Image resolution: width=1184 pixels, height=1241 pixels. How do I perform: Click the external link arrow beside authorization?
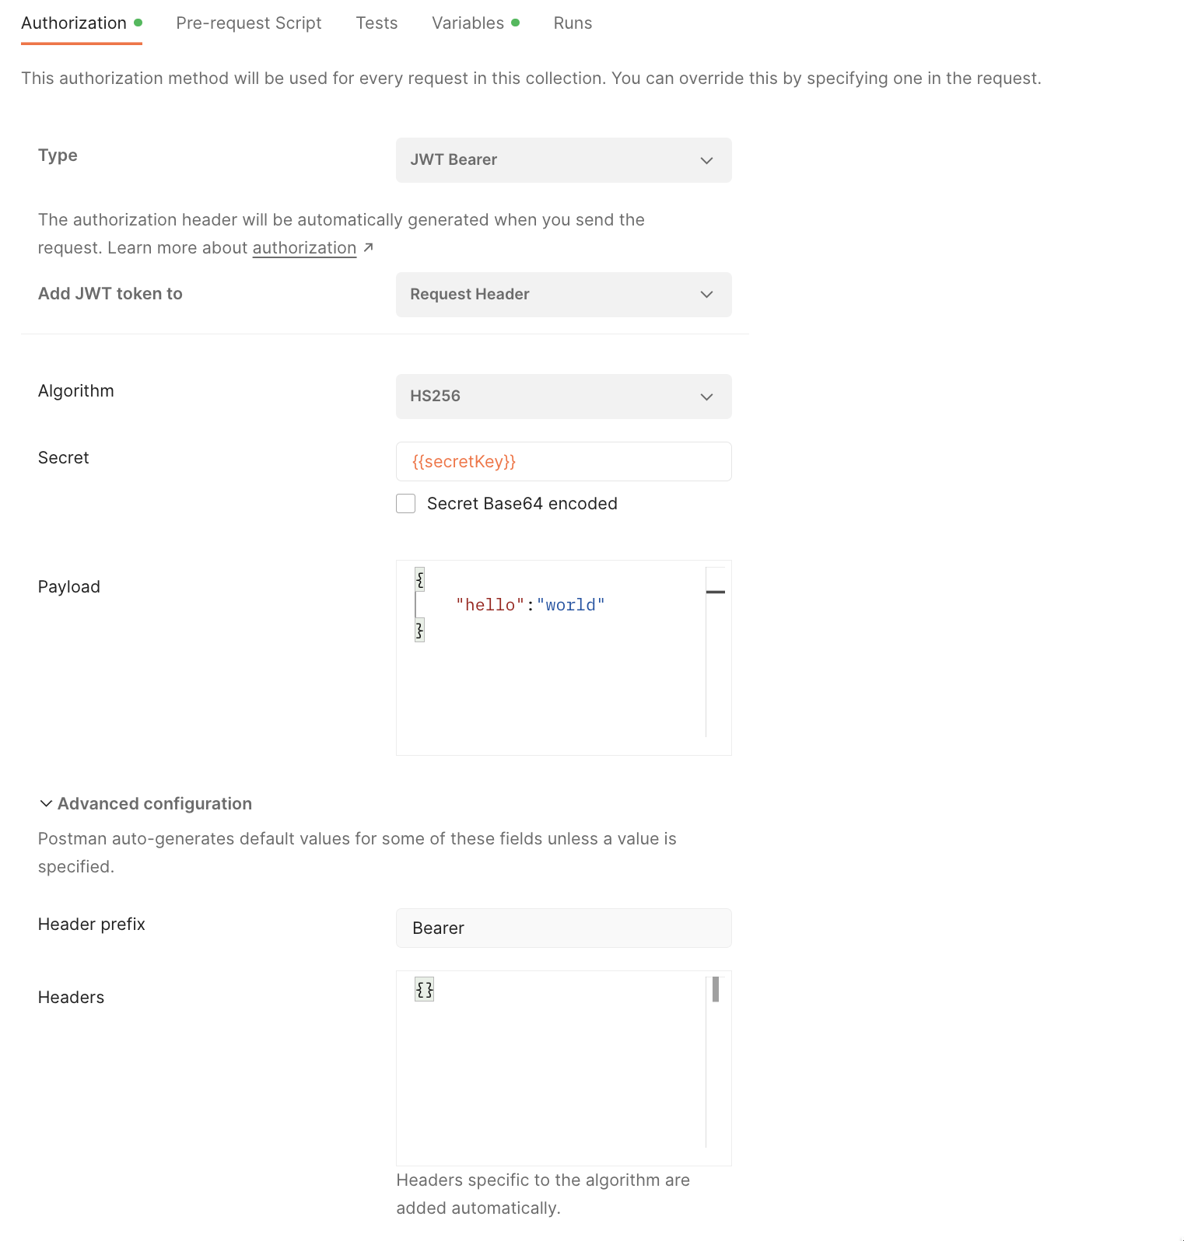368,247
